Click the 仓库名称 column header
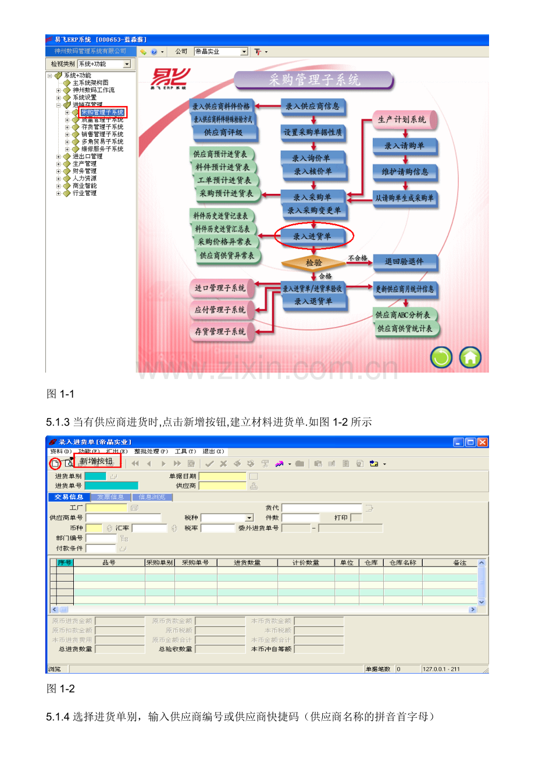 point(402,563)
